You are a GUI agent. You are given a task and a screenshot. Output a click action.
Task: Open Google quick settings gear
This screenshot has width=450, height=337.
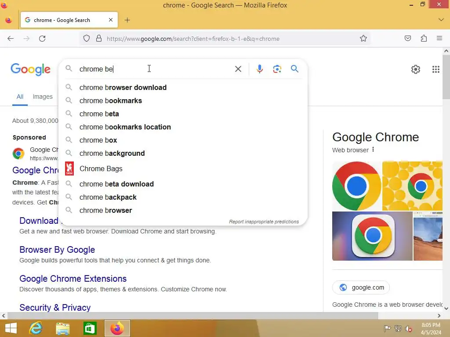pos(416,69)
